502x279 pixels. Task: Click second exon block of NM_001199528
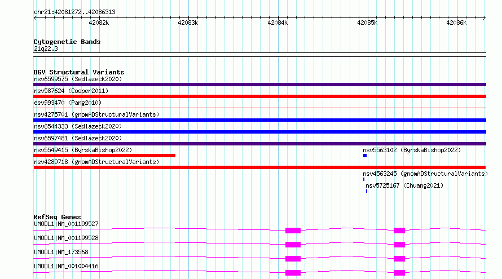(x=399, y=245)
